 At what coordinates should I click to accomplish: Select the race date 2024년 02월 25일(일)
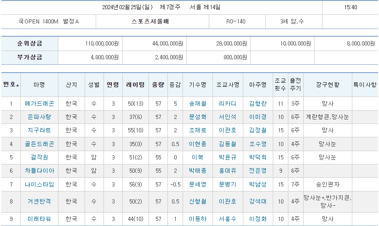[x=127, y=7]
